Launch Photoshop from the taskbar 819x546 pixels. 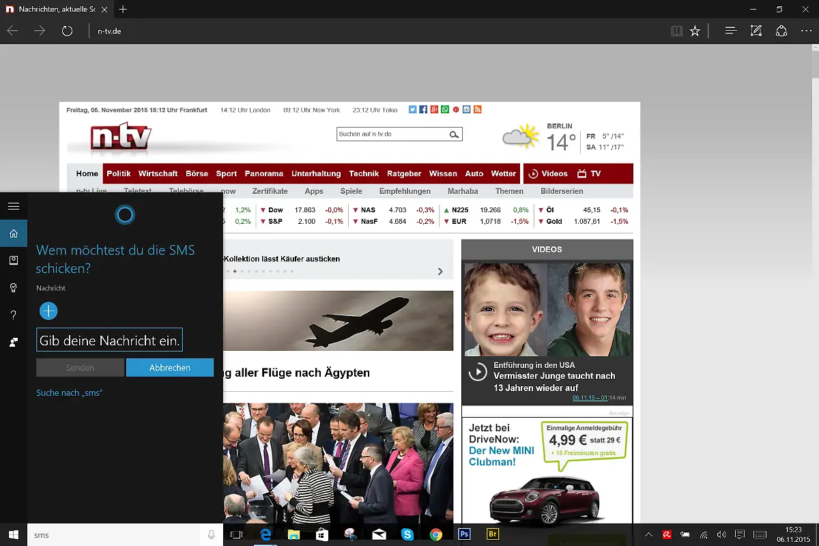(463, 535)
